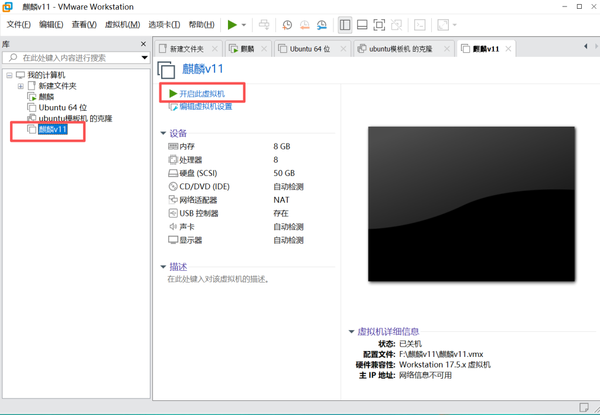Click the send Ctrl+Alt+Del toolbar icon

coord(264,25)
